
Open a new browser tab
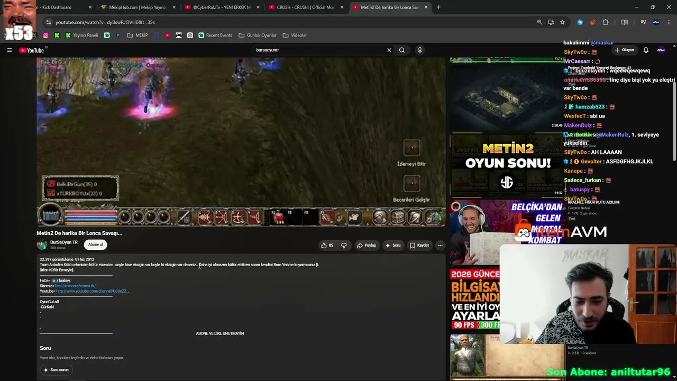pyautogui.click(x=438, y=7)
